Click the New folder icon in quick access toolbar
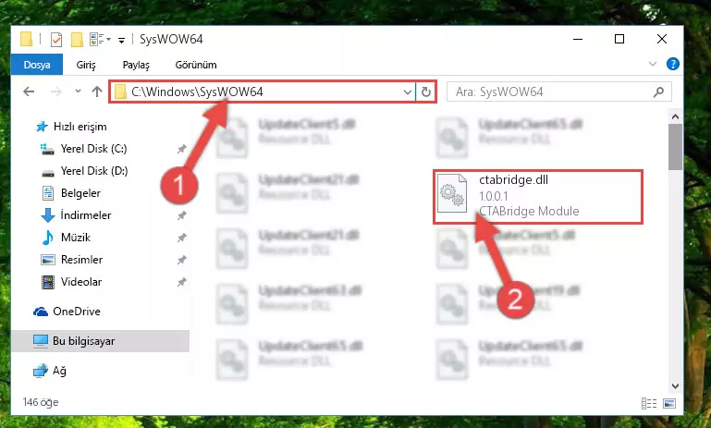The height and width of the screenshot is (428, 711). point(77,40)
